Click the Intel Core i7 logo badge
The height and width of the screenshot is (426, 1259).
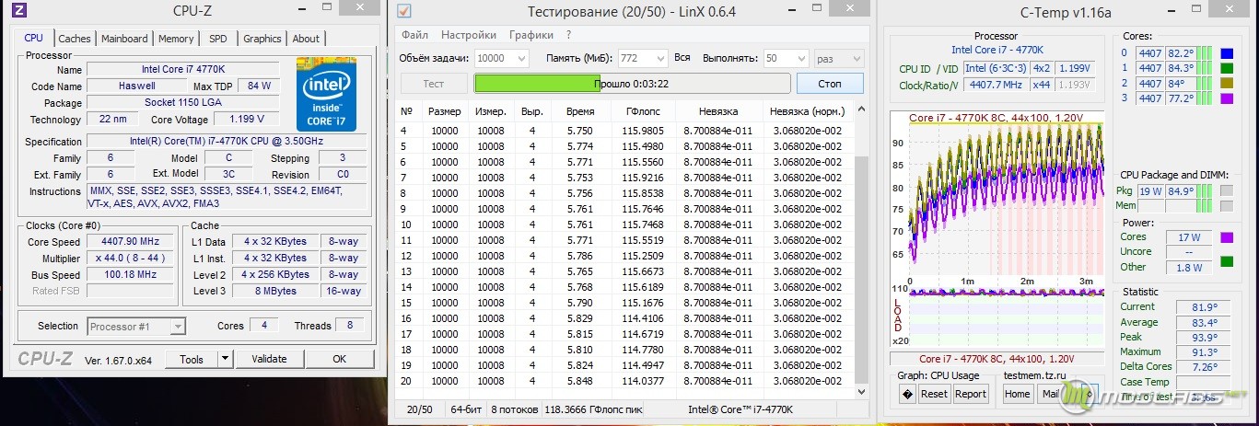326,94
